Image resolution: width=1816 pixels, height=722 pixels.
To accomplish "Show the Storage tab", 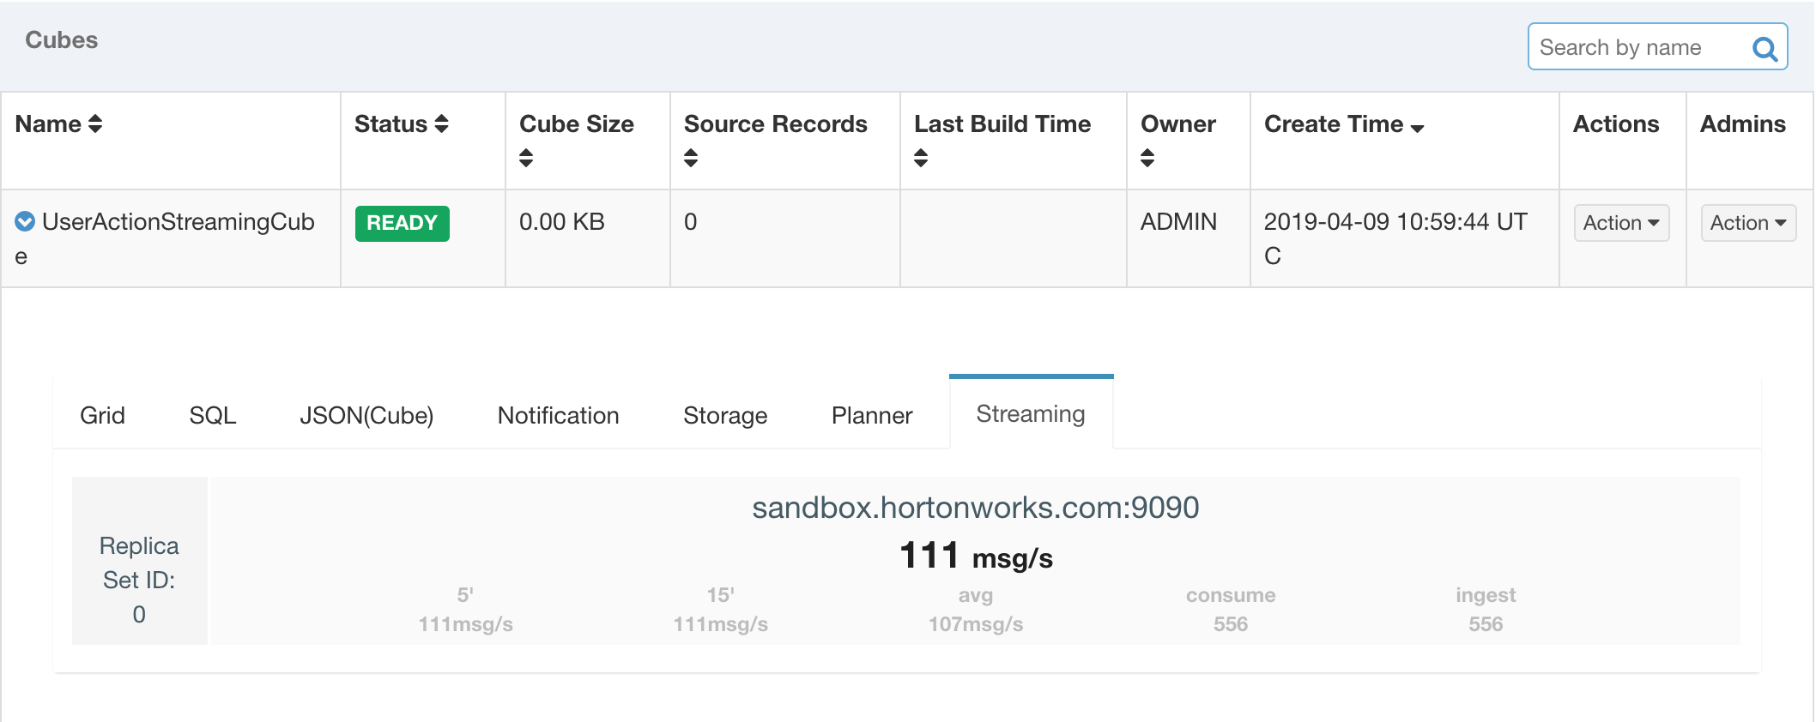I will coord(725,416).
